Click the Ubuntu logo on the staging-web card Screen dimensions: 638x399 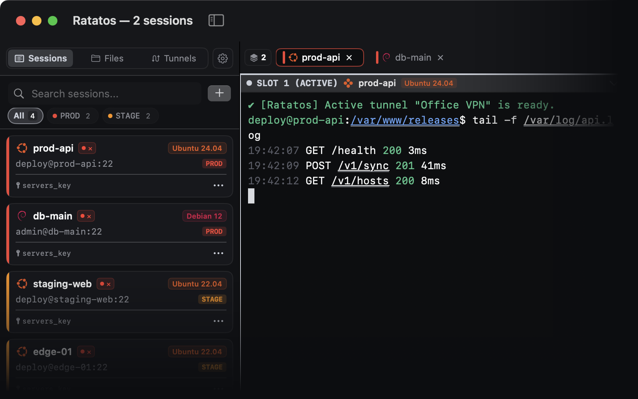tap(22, 284)
